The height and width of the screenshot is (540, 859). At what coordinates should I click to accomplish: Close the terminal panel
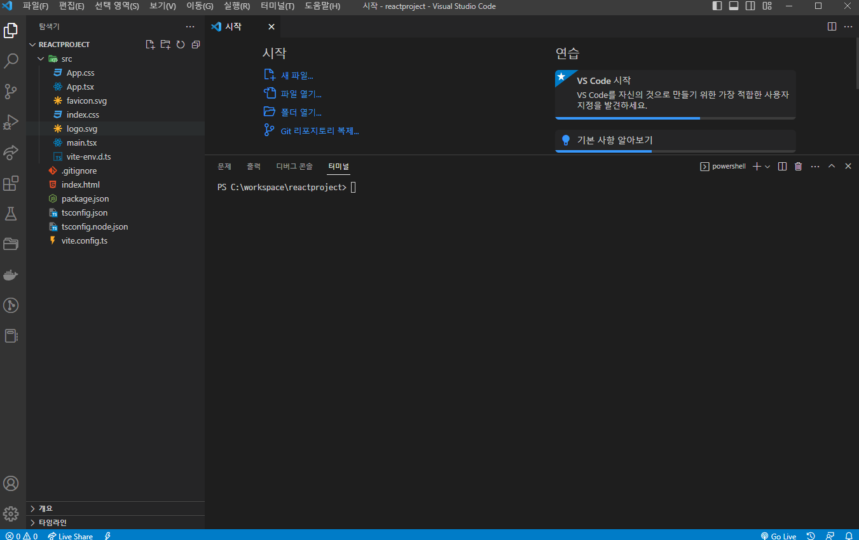pyautogui.click(x=848, y=166)
